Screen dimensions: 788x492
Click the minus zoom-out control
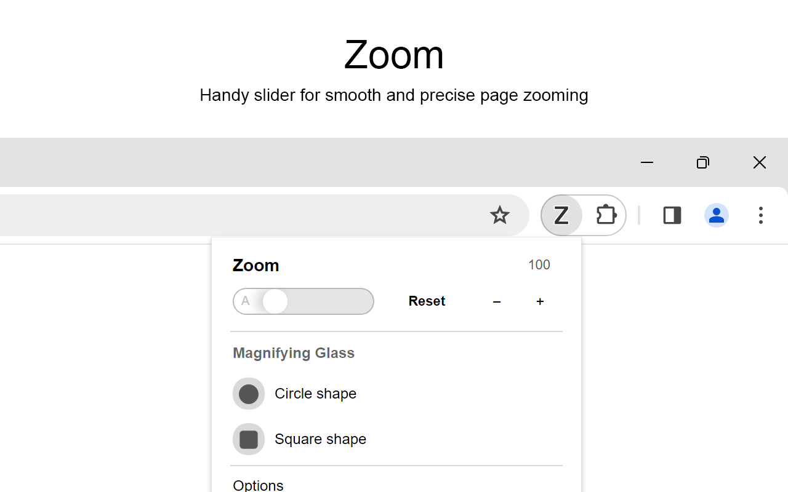[x=496, y=301]
